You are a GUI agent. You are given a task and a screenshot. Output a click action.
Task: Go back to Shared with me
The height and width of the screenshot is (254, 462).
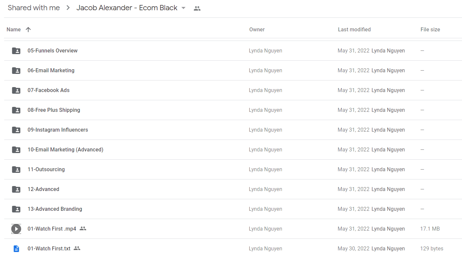(34, 8)
